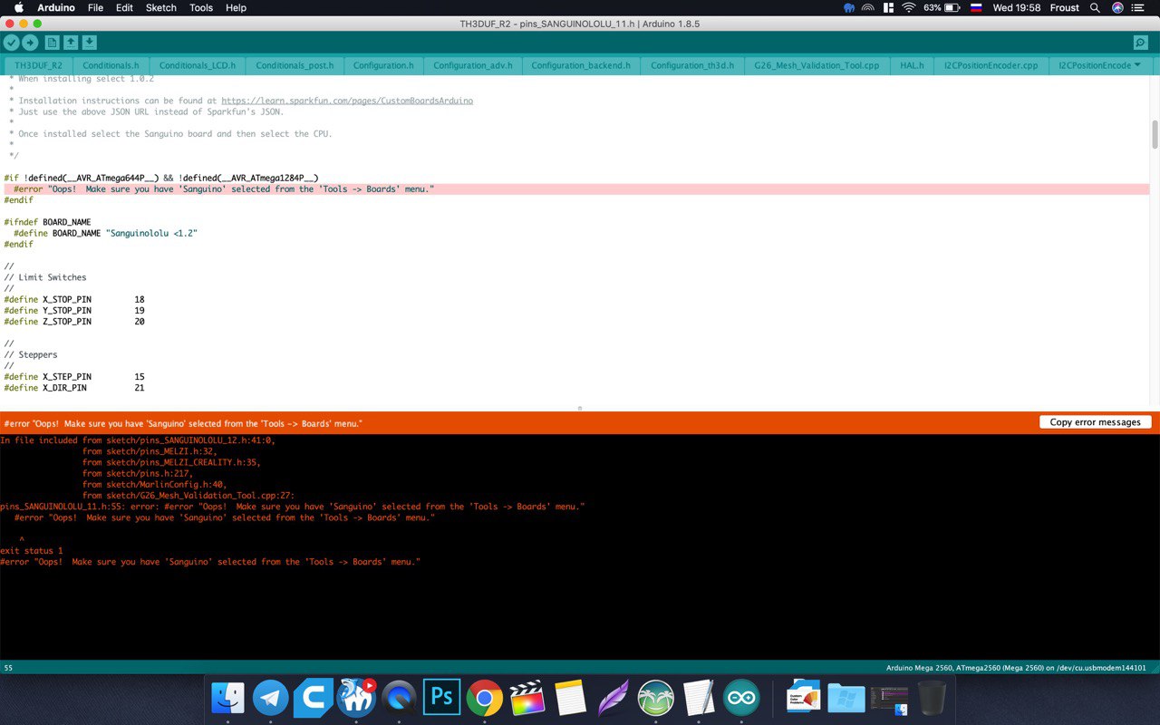Viewport: 1160px width, 725px height.
Task: Click line number 55 in status bar
Action: [8, 668]
